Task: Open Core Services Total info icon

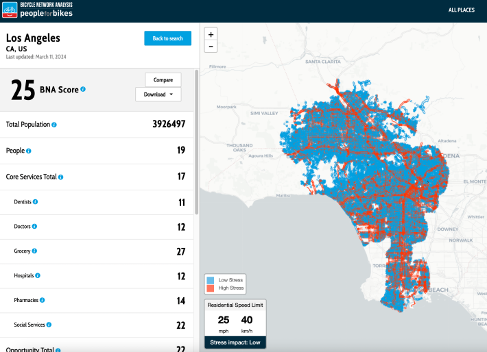Action: [x=60, y=177]
